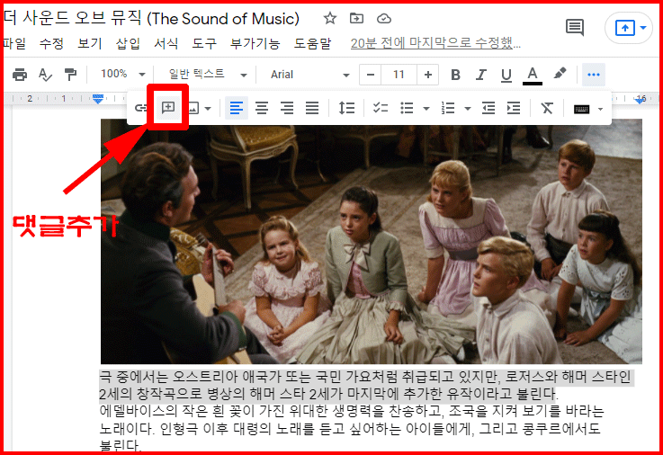
Task: Open comment history icon
Action: point(574,28)
